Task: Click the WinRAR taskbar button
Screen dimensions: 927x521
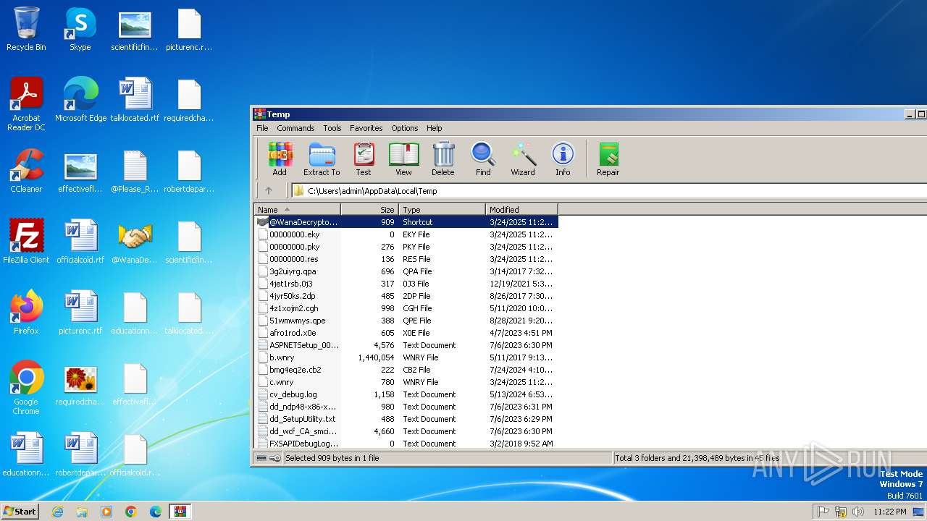Action: click(180, 512)
